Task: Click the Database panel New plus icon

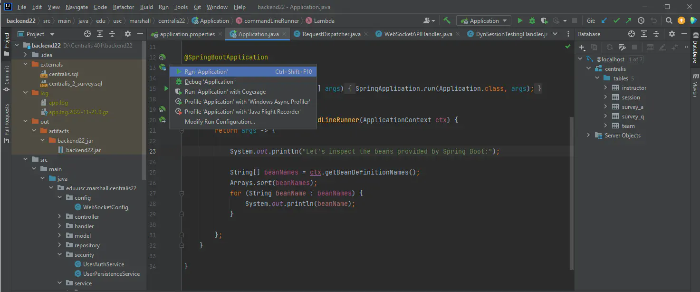Action: point(582,47)
